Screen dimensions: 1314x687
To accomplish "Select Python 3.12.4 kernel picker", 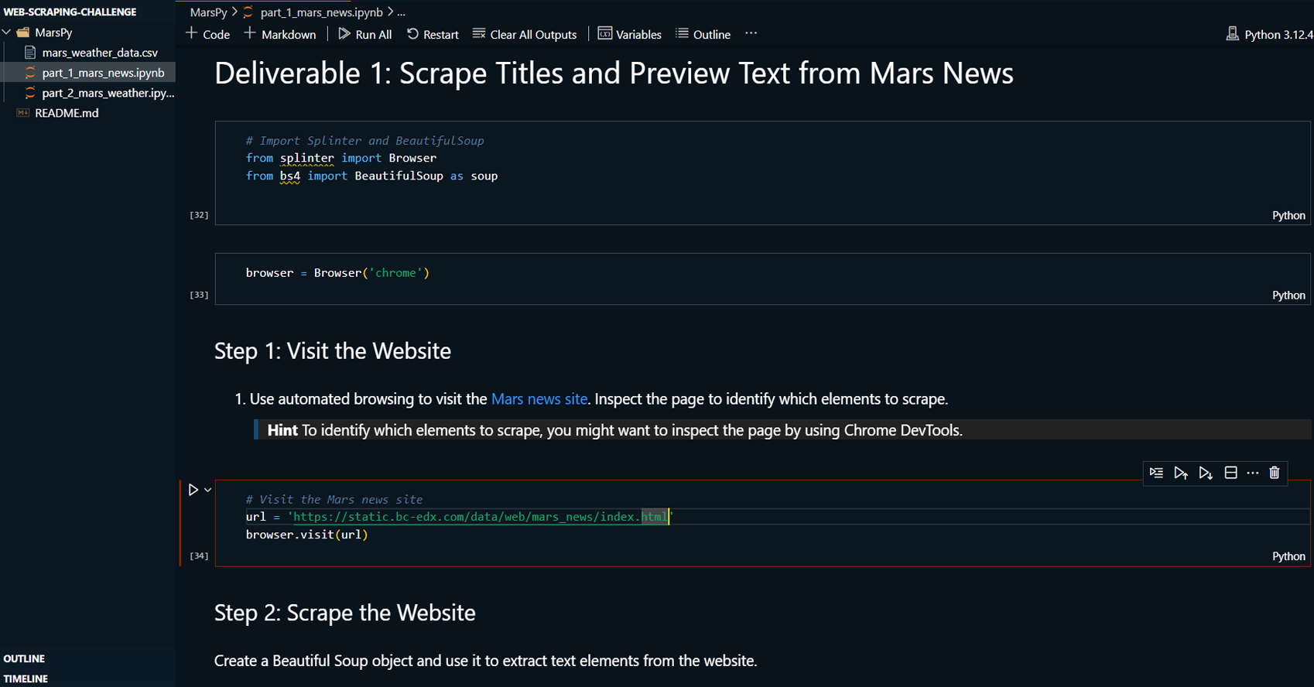I will tap(1269, 34).
